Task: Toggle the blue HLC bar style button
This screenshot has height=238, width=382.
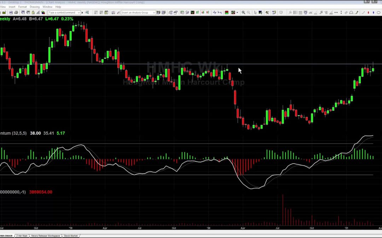Action: pyautogui.click(x=220, y=12)
